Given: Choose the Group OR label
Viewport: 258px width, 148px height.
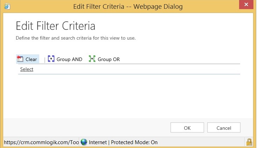Looking at the screenshot, I should pyautogui.click(x=109, y=59).
